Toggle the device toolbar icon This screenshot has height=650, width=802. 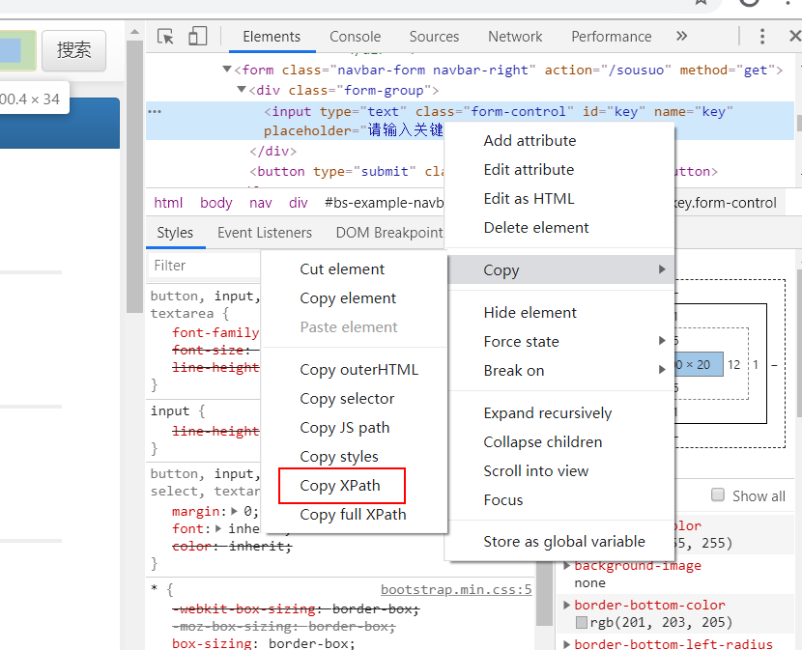197,37
